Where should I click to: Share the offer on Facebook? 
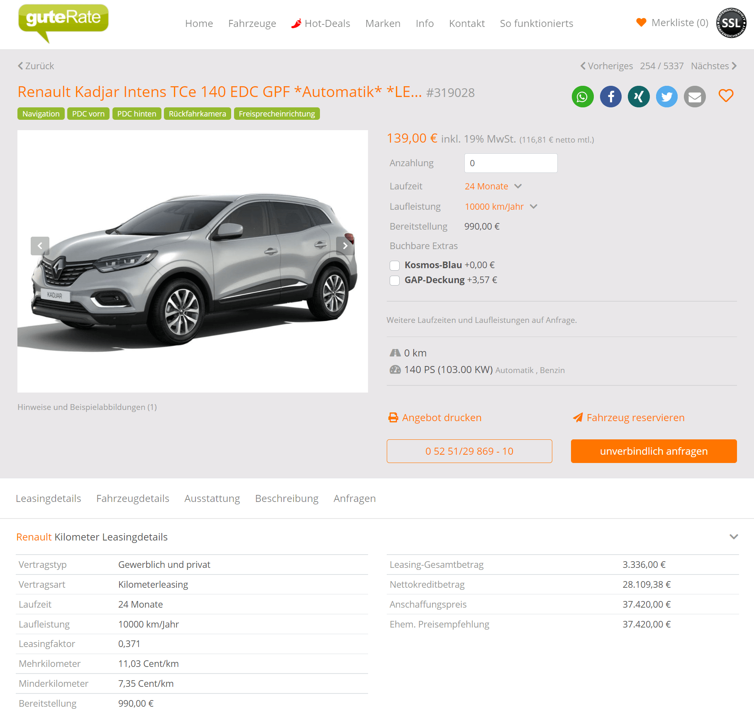(611, 97)
